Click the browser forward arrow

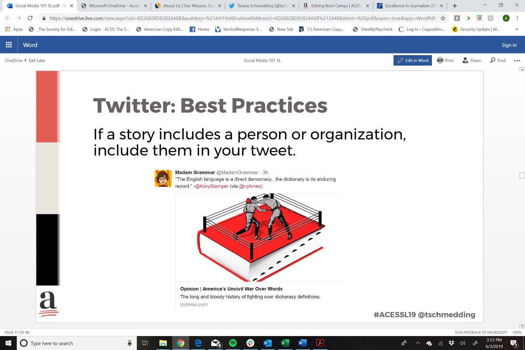click(19, 18)
